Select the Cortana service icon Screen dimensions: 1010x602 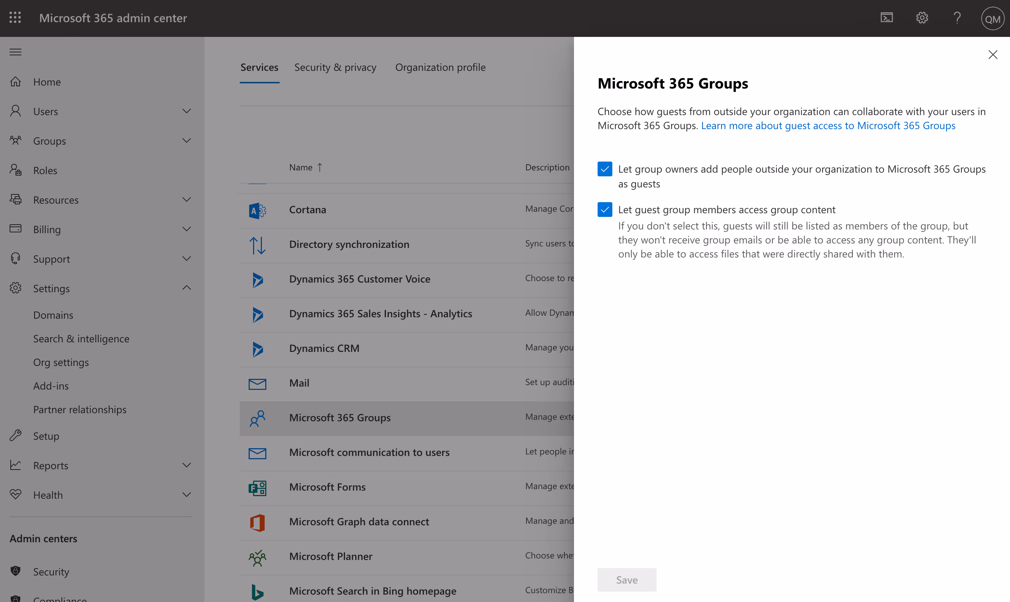click(x=257, y=210)
